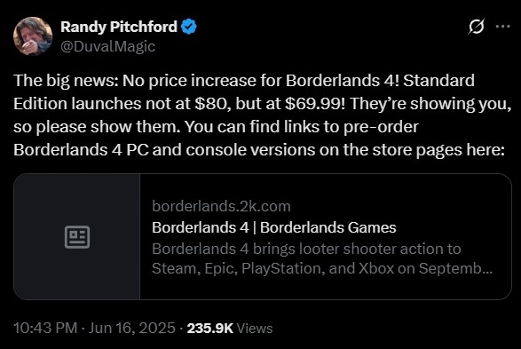
Task: Click the link card description about looter shooter
Action: [322, 258]
